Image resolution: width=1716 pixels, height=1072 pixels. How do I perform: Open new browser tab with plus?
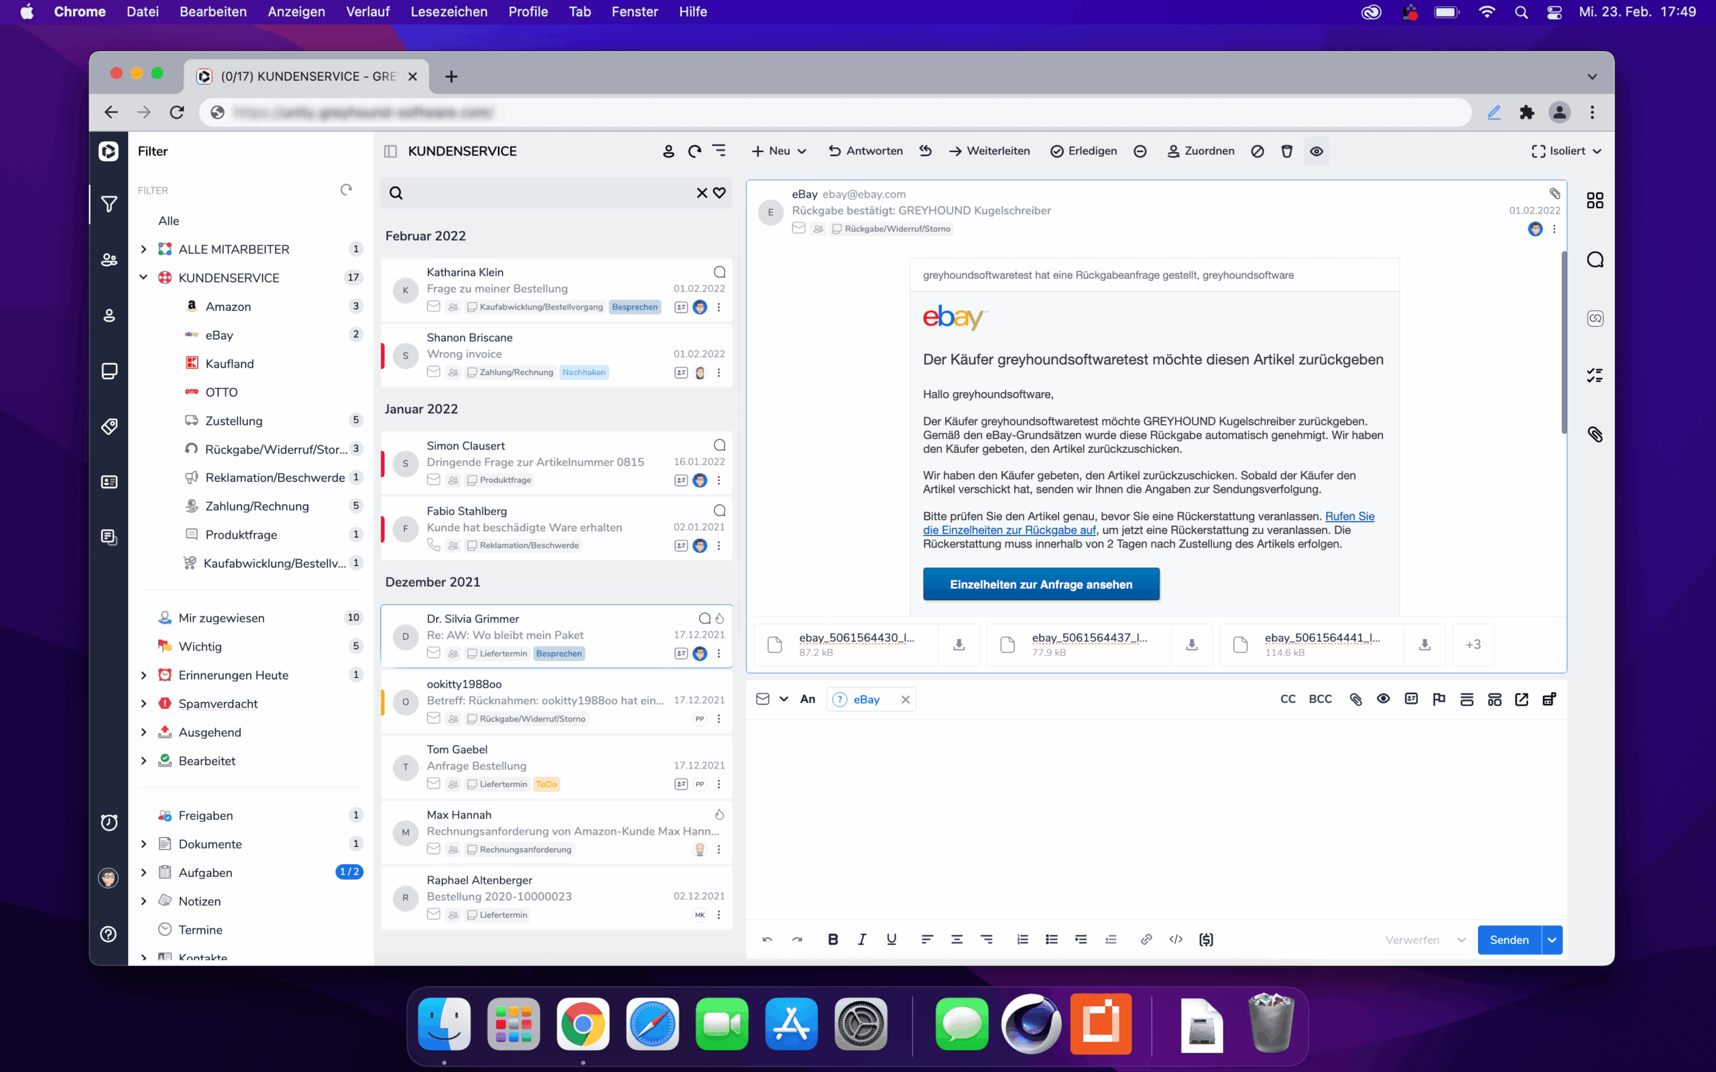451,76
